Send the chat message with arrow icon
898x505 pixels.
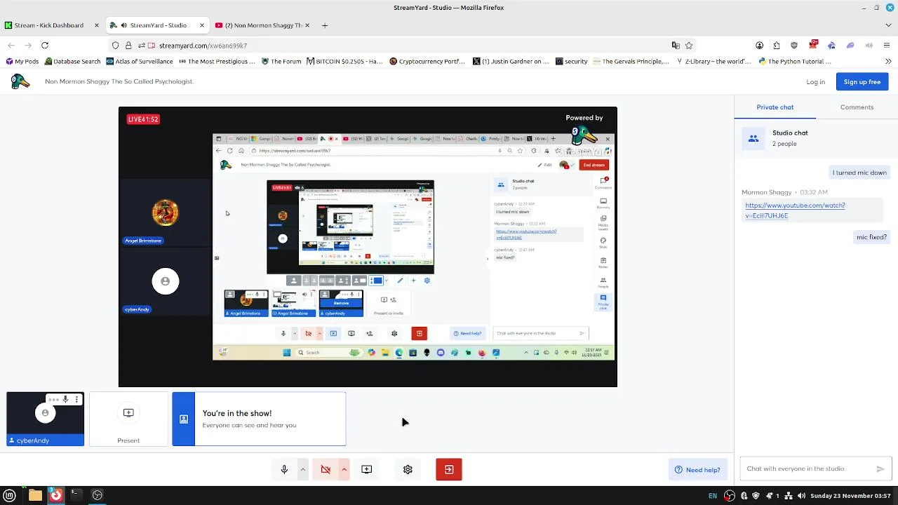tap(880, 469)
